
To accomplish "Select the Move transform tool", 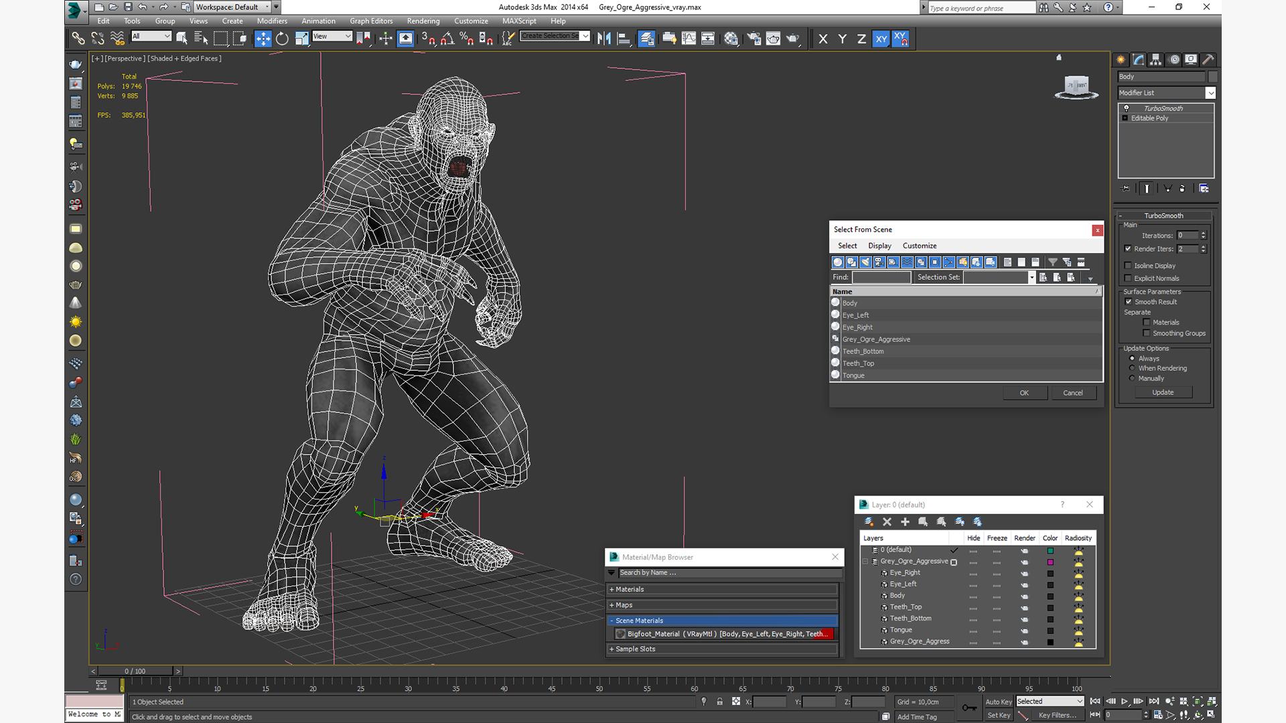I will click(263, 38).
